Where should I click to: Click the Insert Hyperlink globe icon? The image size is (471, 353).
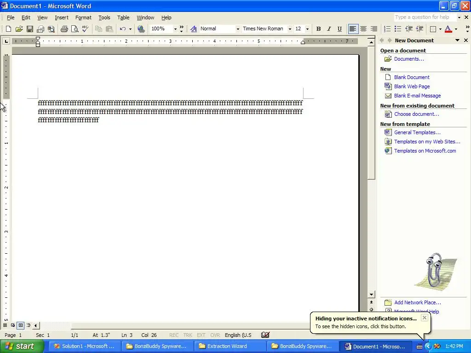(141, 29)
